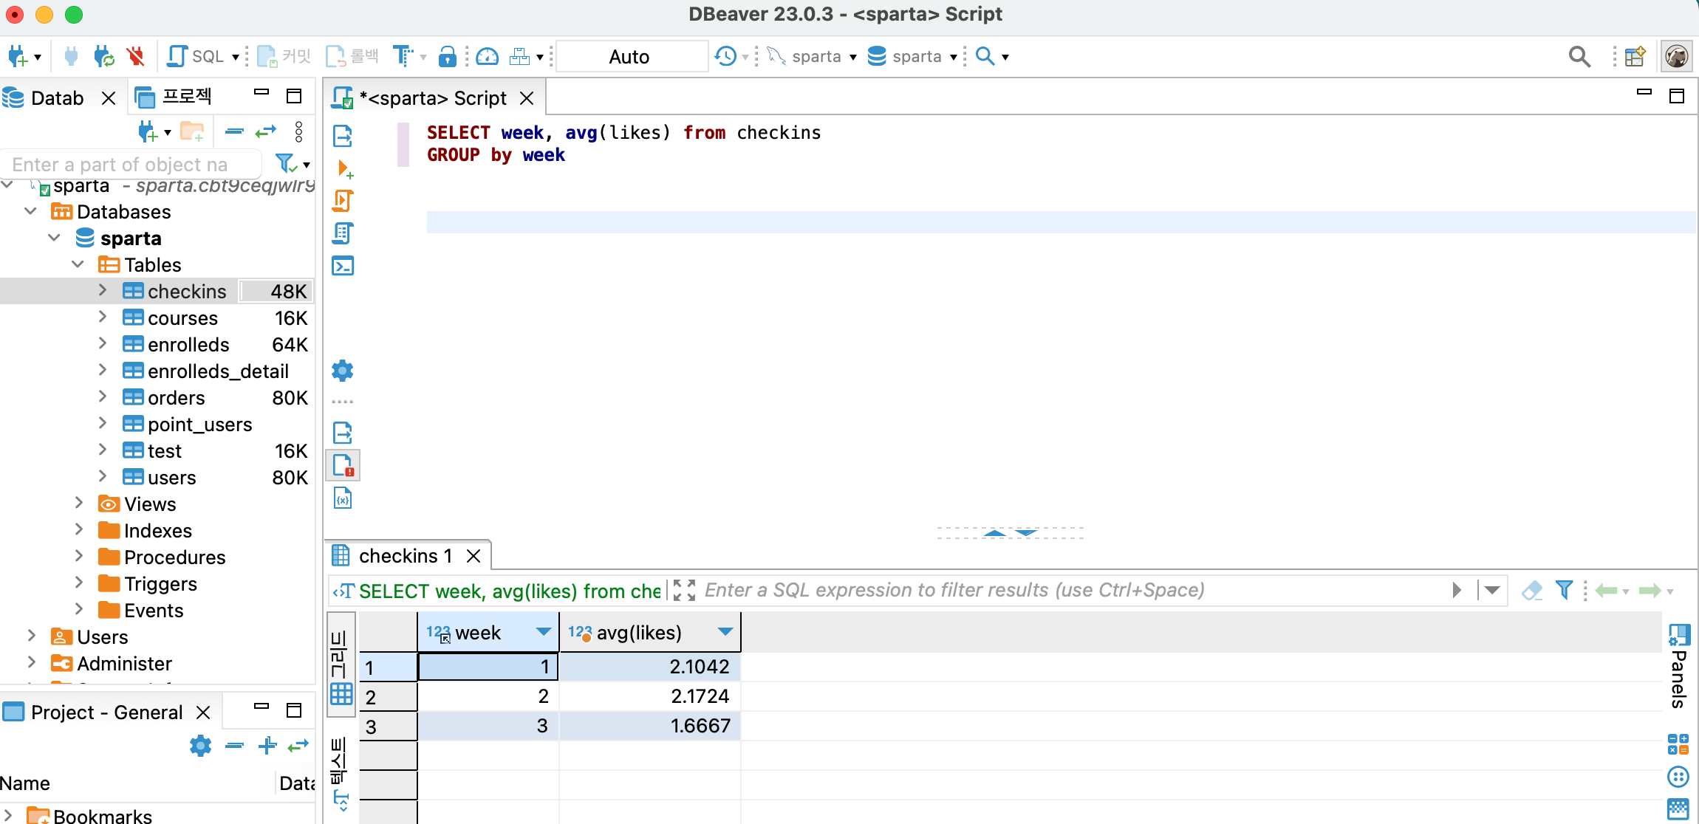The image size is (1699, 824).
Task: Click the Connect plug icon in toolbar
Action: [71, 57]
